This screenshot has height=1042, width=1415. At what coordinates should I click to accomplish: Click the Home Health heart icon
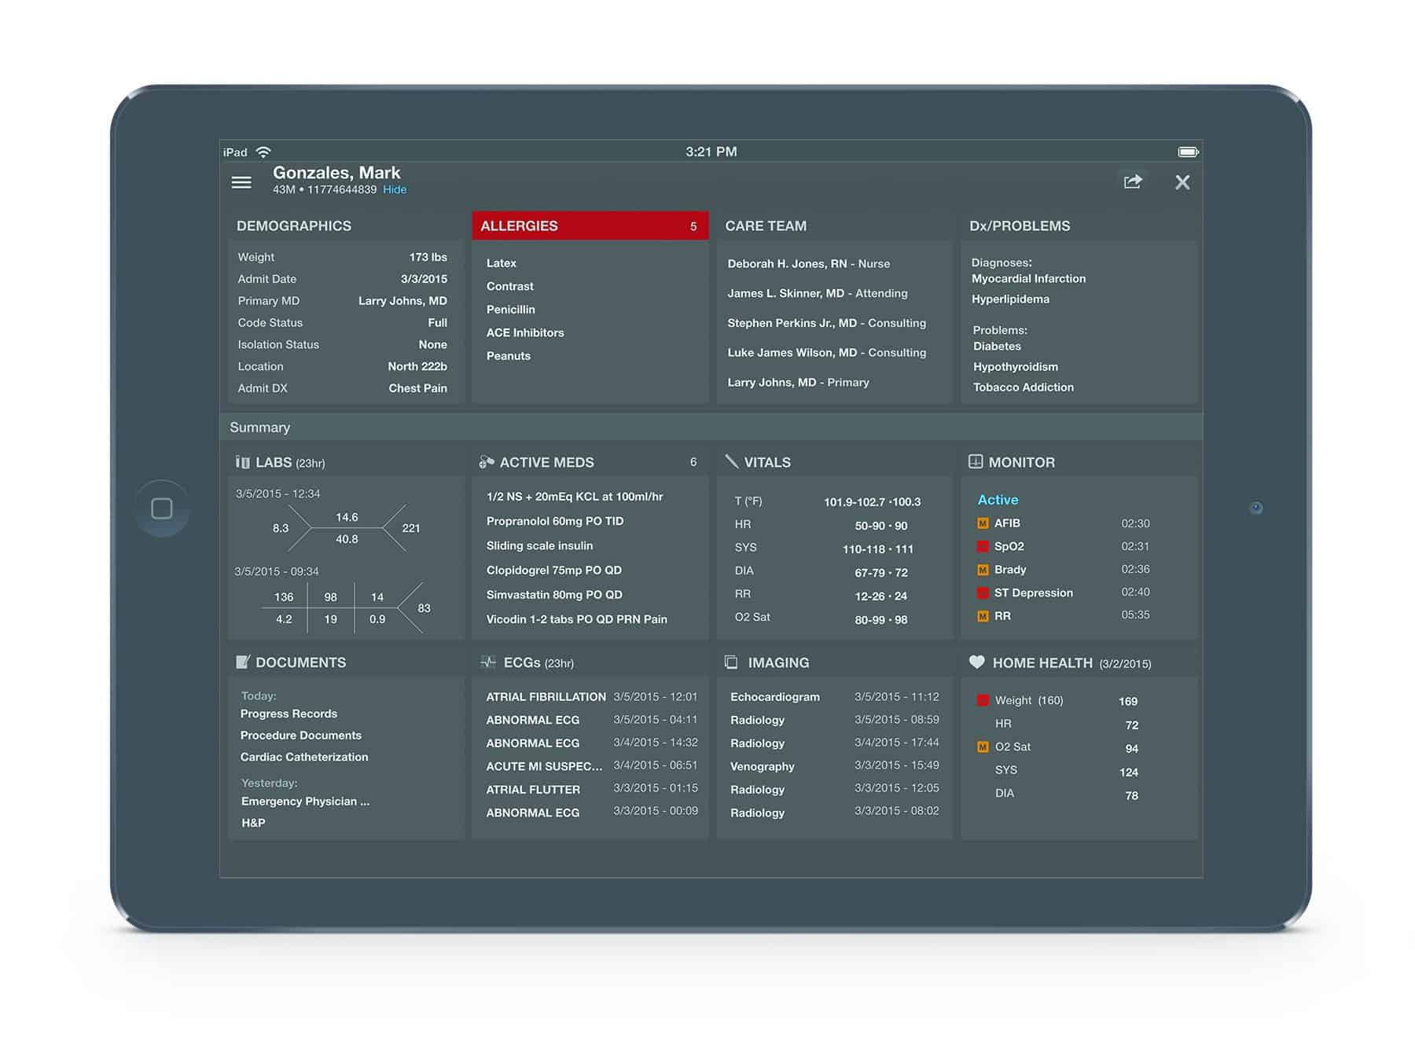click(976, 662)
